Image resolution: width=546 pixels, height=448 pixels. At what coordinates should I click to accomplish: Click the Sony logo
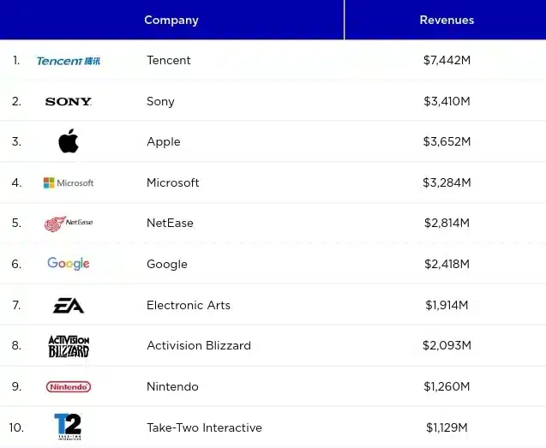pos(69,101)
